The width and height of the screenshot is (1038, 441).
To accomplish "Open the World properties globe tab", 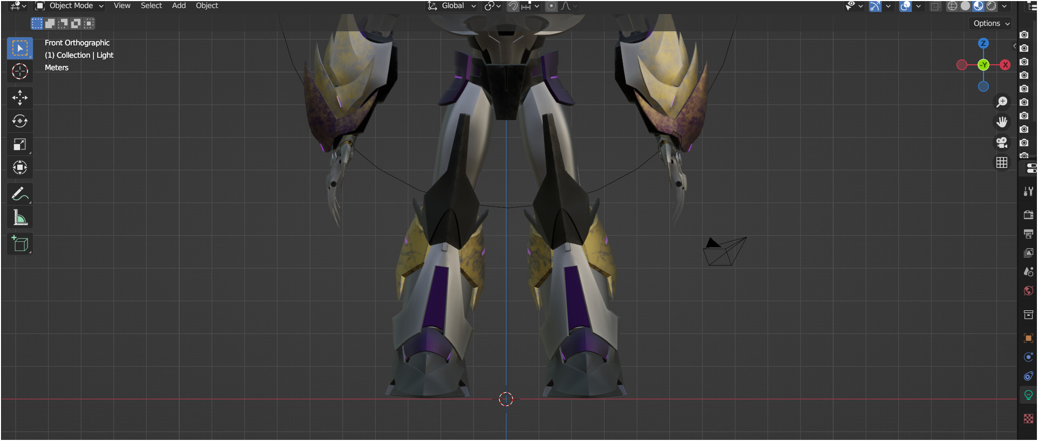I will click(x=1028, y=291).
